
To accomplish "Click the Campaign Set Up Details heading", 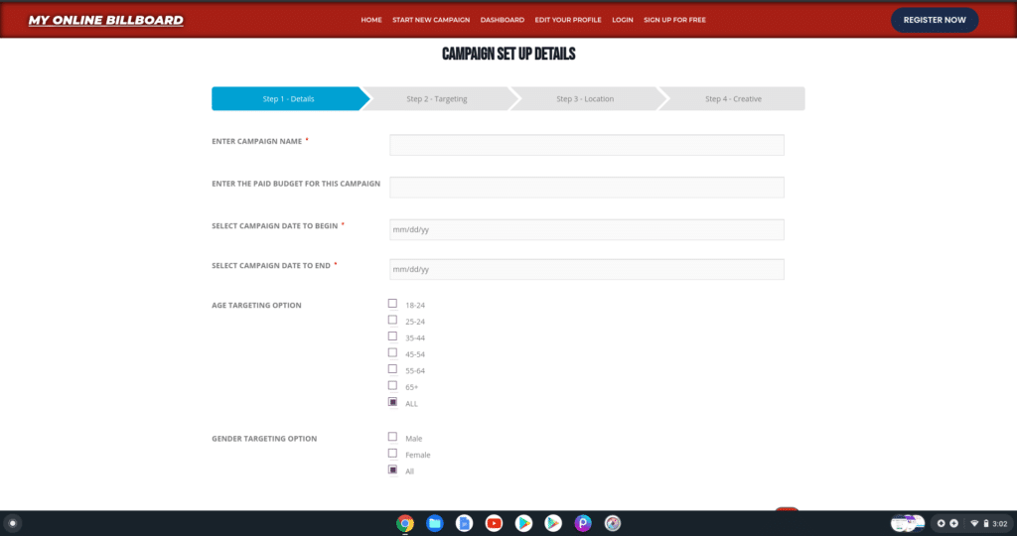I will coord(508,54).
